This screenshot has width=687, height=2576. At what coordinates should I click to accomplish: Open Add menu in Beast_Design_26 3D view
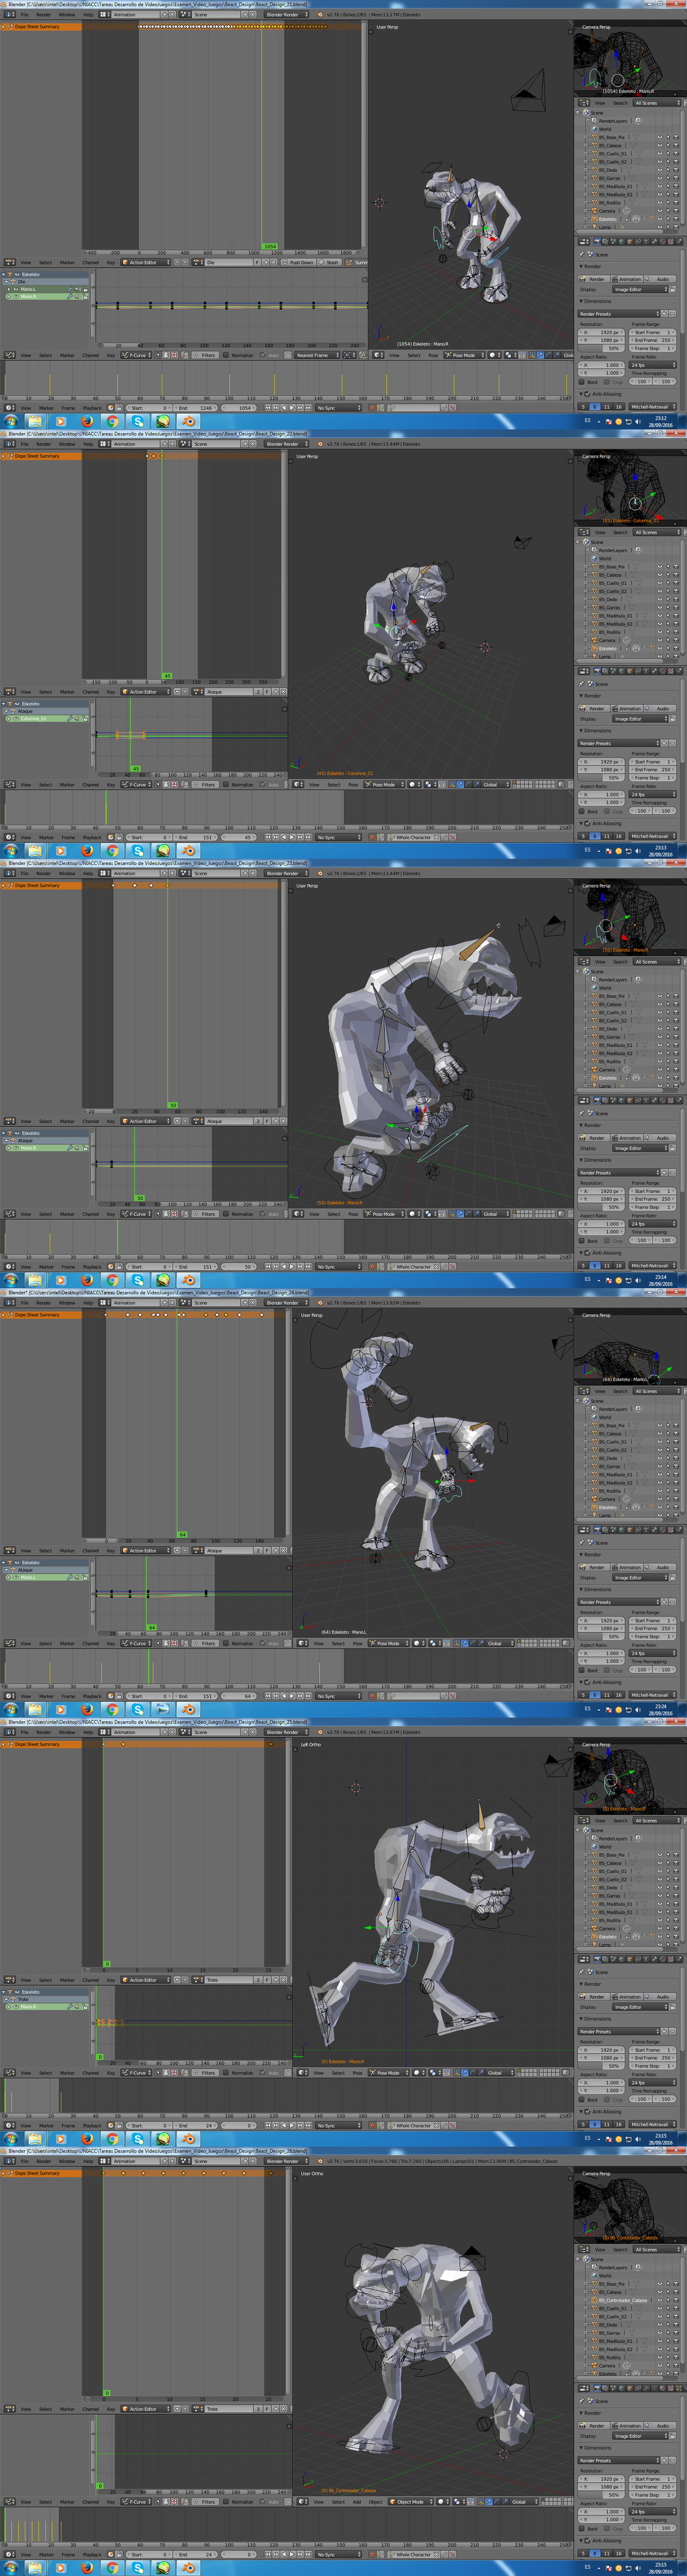[357, 2502]
